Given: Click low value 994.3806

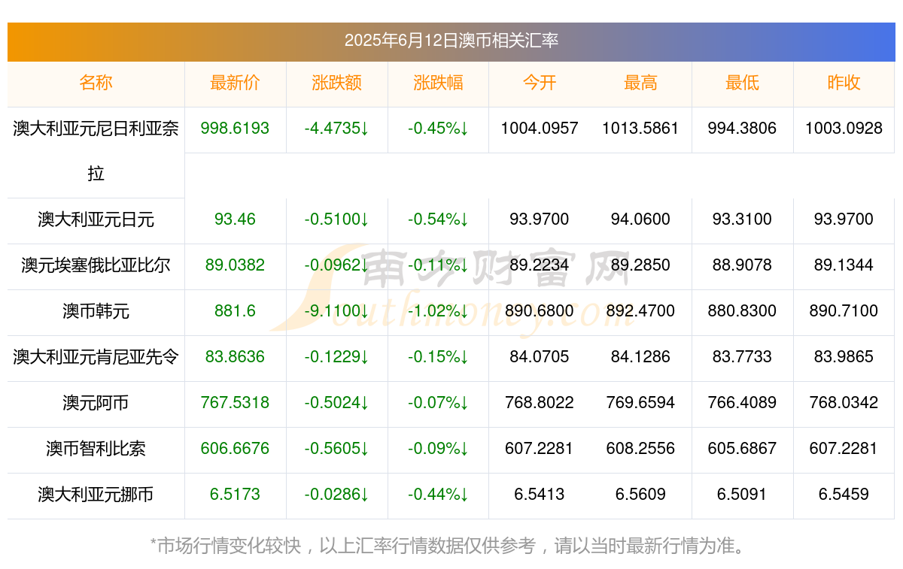Looking at the screenshot, I should (742, 129).
